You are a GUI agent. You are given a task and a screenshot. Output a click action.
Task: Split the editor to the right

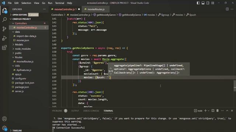227,9
